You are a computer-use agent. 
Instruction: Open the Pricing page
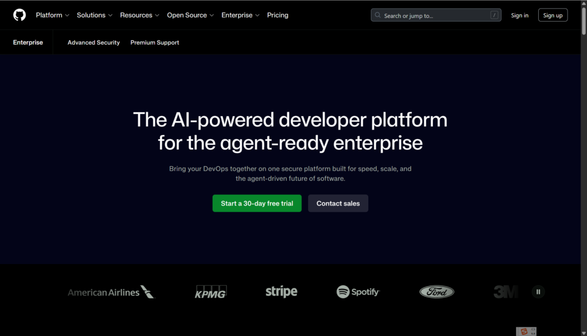point(277,15)
